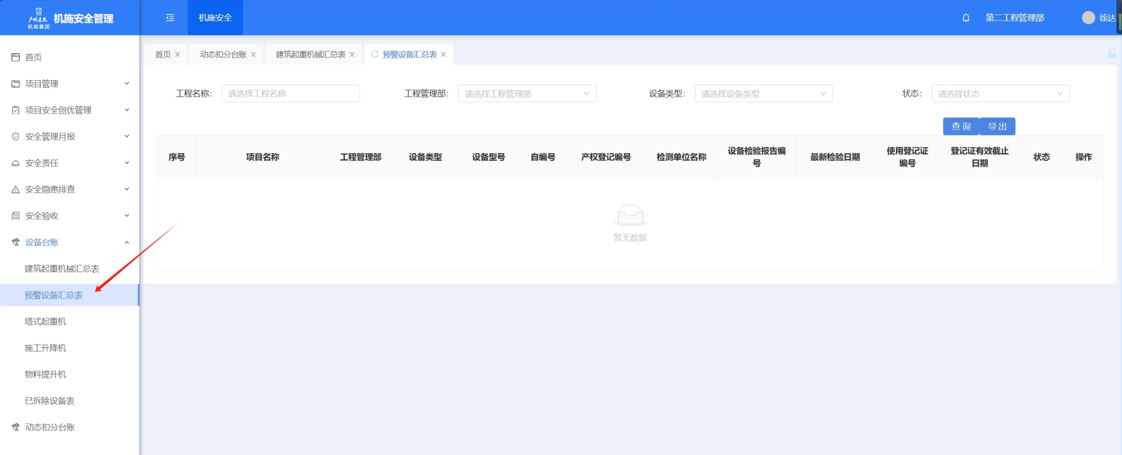Screen dimensions: 1122x455
Task: Open the 状态 dropdown
Action: [1000, 94]
